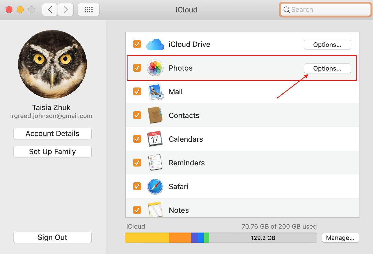Close the iCloud preferences window

coord(9,10)
